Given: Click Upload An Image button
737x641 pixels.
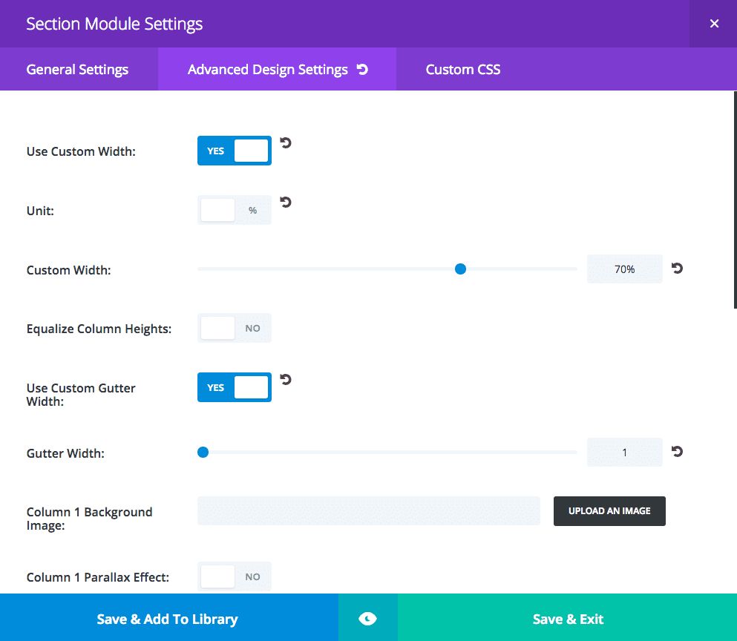Looking at the screenshot, I should 609,511.
